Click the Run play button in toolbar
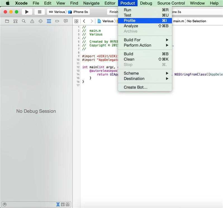223x208 pixels. point(27,12)
